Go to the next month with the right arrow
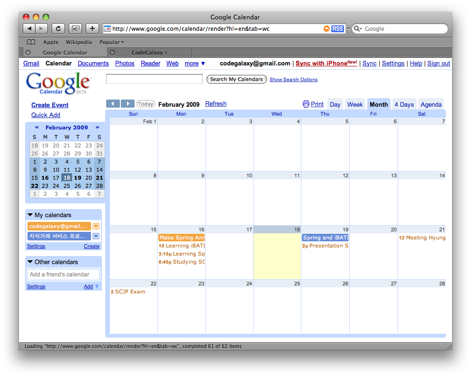 pos(127,104)
